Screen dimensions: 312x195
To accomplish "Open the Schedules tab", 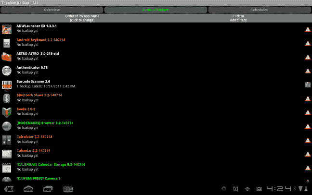I will pos(260,10).
